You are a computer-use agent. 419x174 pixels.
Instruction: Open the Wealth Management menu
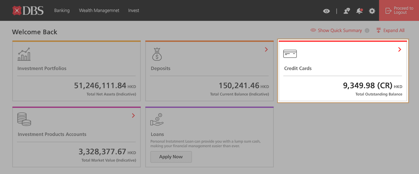point(99,10)
